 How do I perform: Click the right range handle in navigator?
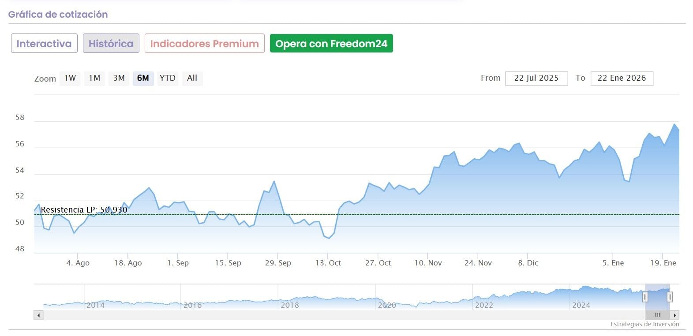click(670, 297)
